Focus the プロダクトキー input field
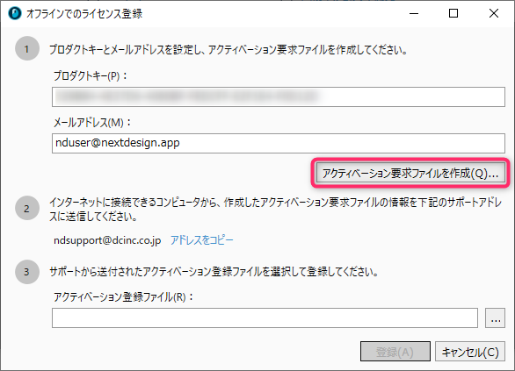 pyautogui.click(x=279, y=97)
